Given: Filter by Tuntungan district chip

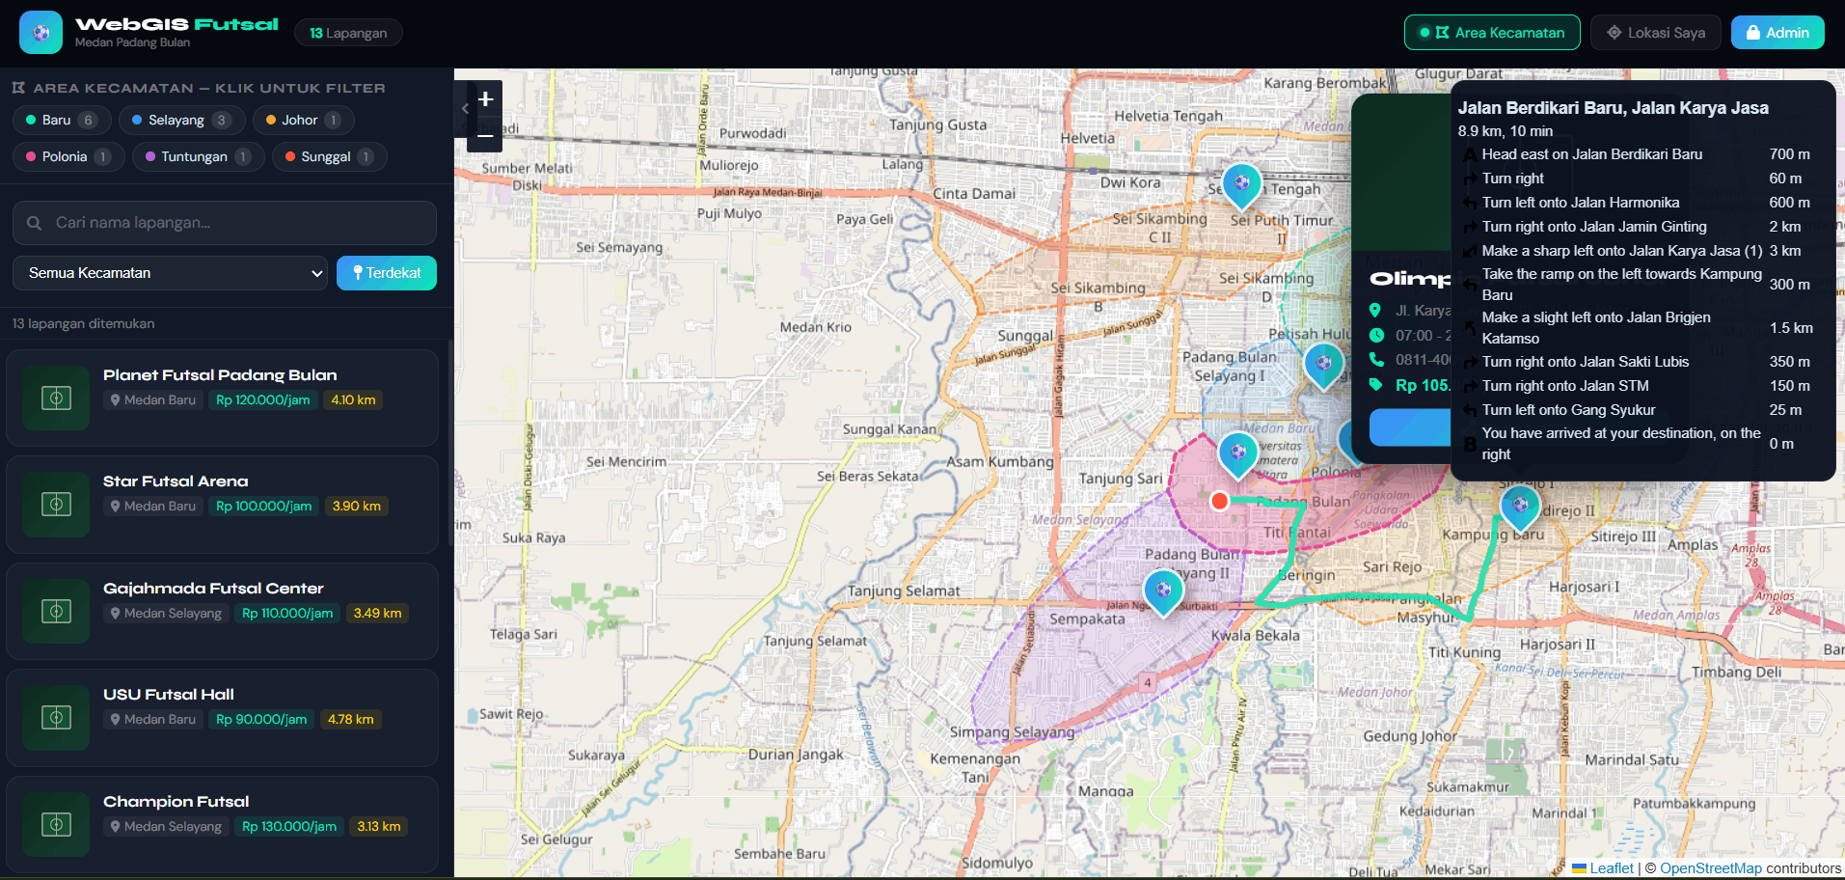Looking at the screenshot, I should [x=198, y=156].
